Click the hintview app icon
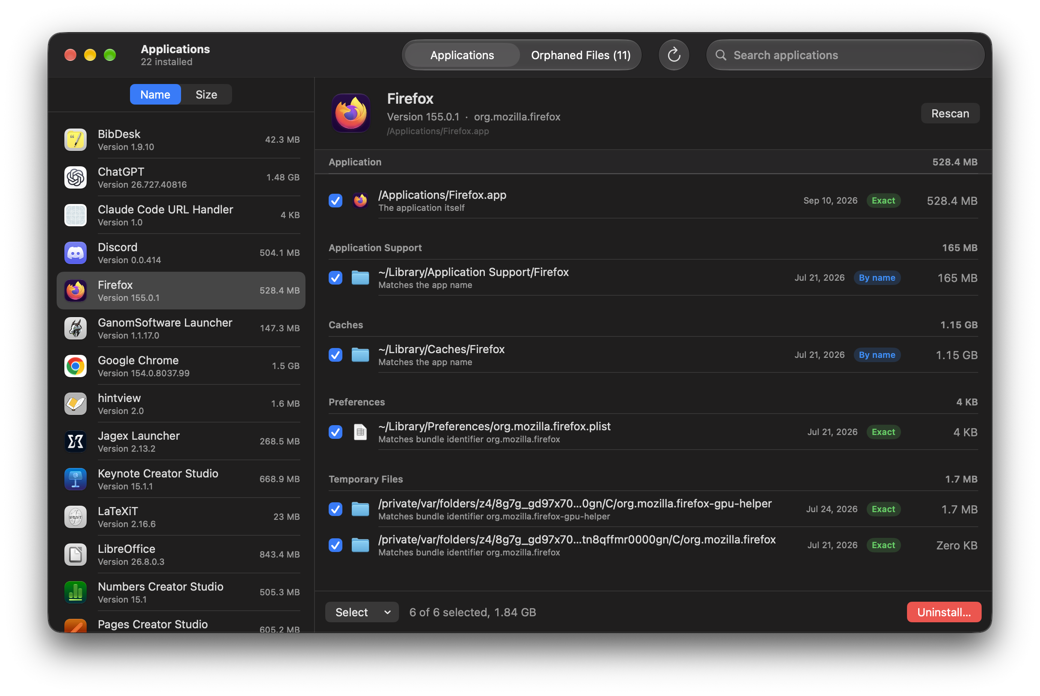This screenshot has width=1040, height=696. (x=76, y=404)
